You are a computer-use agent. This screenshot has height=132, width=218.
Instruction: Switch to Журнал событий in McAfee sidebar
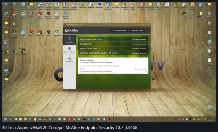tap(69, 50)
